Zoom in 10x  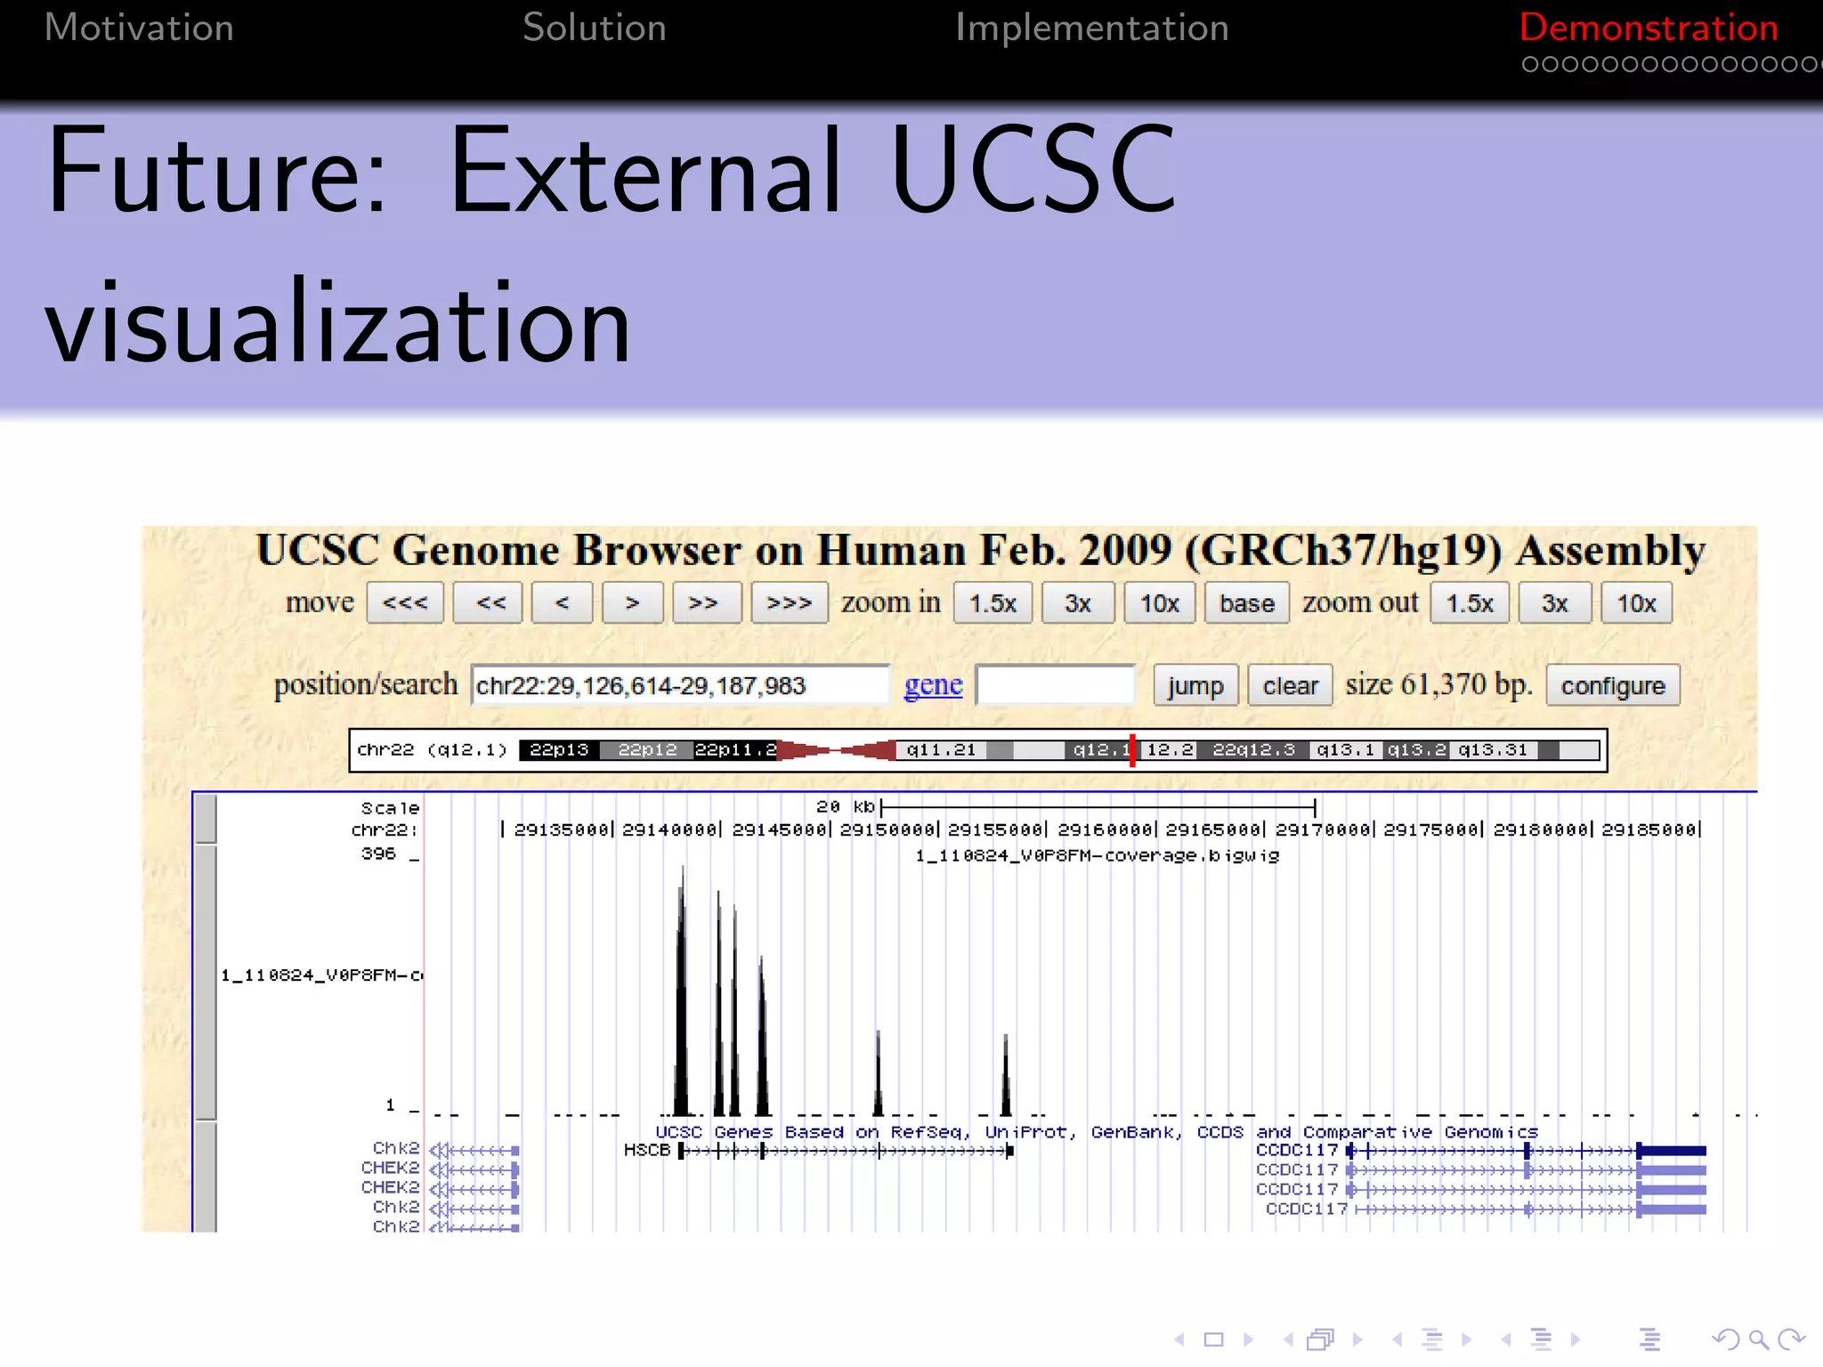(1160, 603)
